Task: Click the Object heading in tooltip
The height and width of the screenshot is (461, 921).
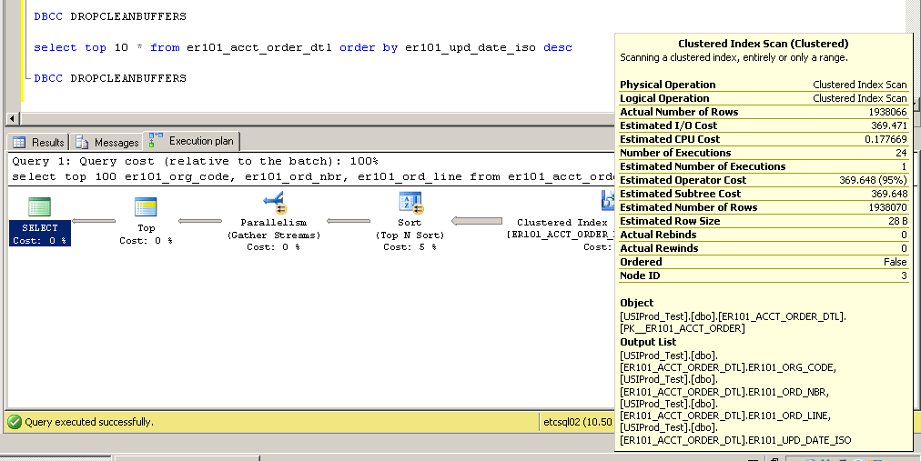Action: (x=637, y=303)
